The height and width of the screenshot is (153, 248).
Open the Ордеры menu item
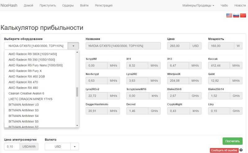pyautogui.click(x=68, y=5)
